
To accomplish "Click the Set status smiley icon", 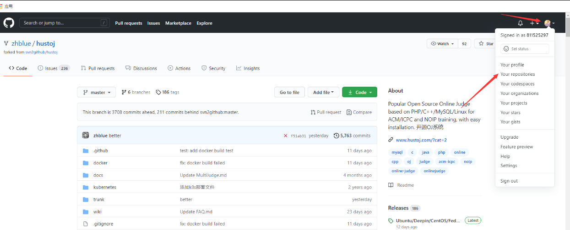I will tap(506, 49).
